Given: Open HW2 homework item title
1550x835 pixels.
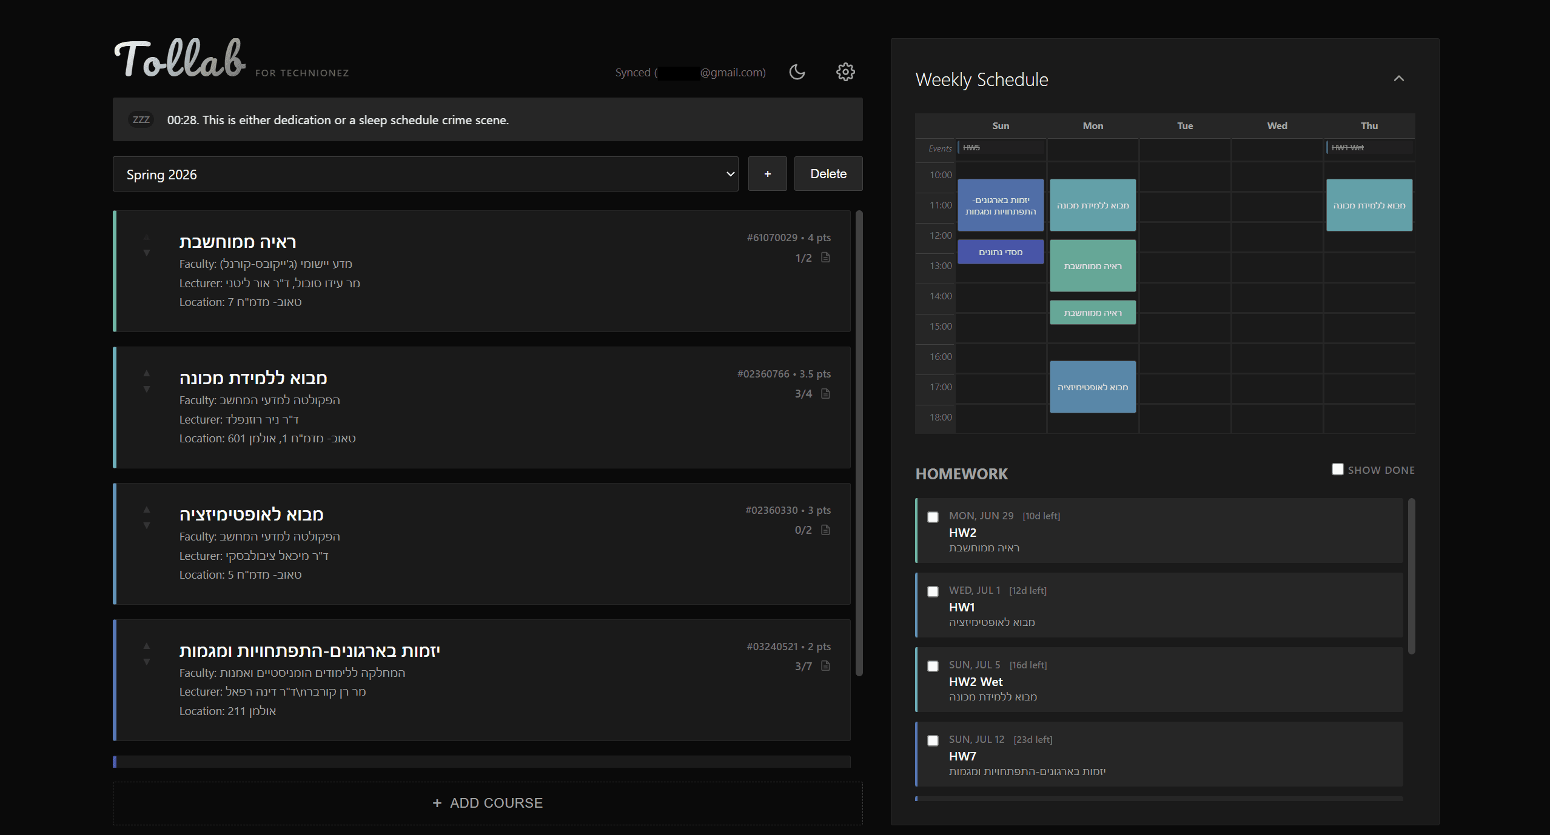Looking at the screenshot, I should point(963,533).
